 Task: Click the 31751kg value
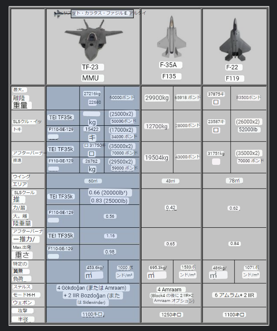[x=216, y=154]
